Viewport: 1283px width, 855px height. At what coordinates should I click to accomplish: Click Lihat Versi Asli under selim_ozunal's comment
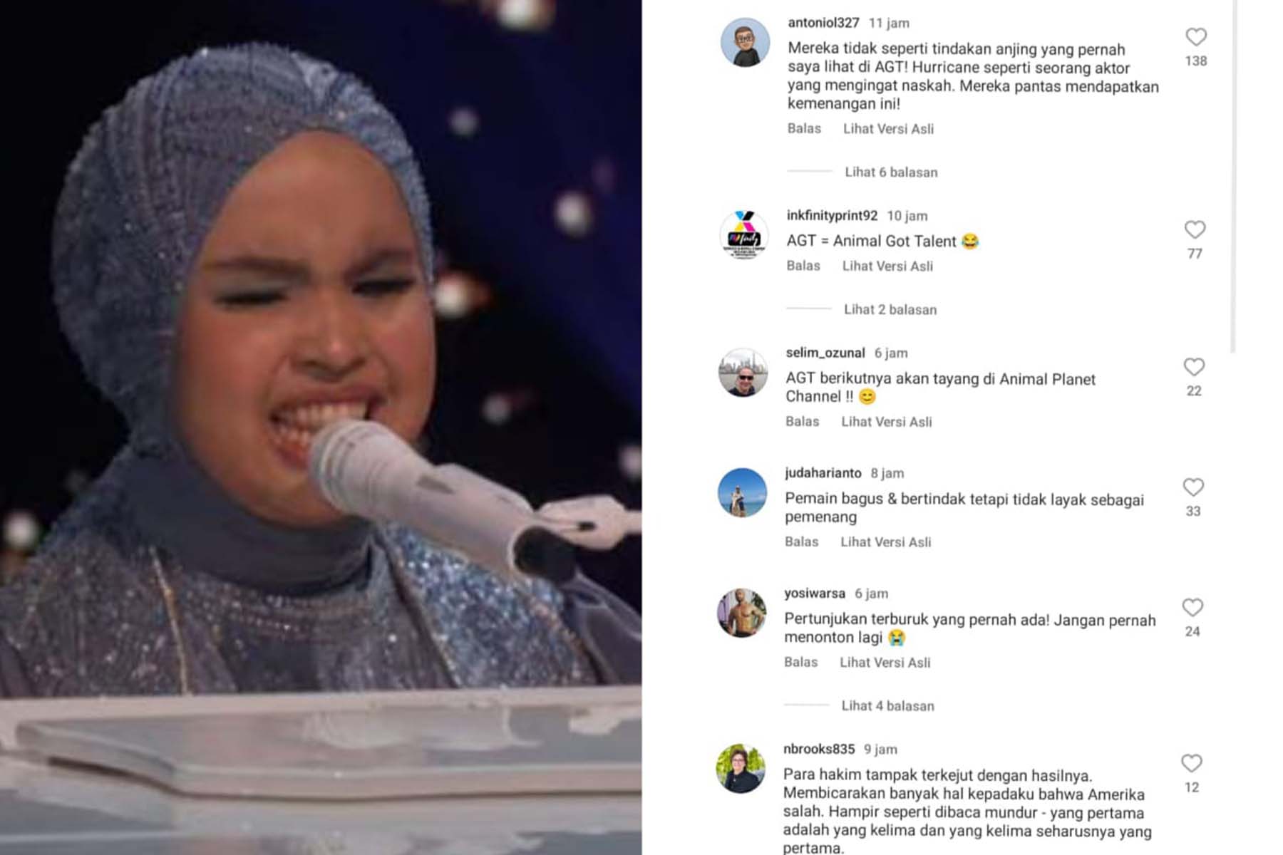(x=887, y=422)
